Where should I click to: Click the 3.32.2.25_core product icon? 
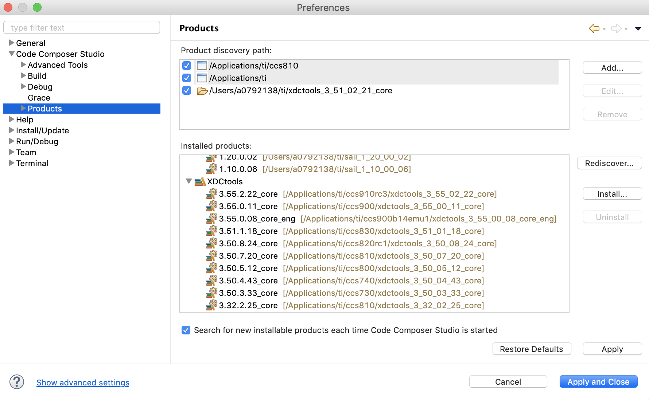click(x=211, y=305)
